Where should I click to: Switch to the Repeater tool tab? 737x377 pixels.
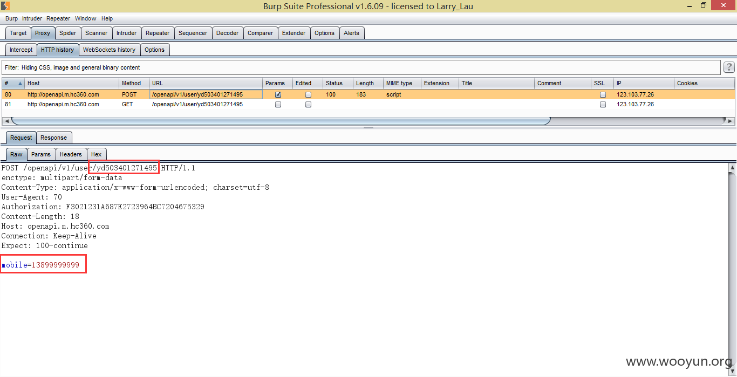pos(158,33)
